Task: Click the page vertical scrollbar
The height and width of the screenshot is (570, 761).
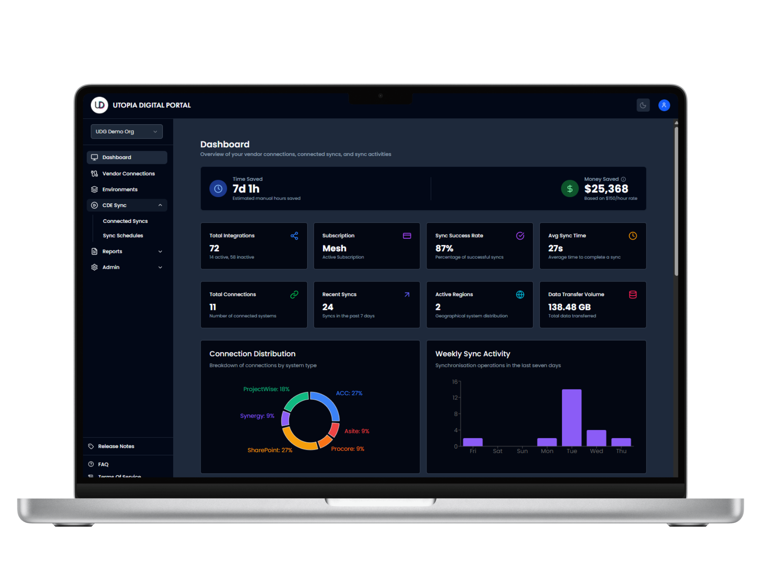Action: click(x=676, y=201)
